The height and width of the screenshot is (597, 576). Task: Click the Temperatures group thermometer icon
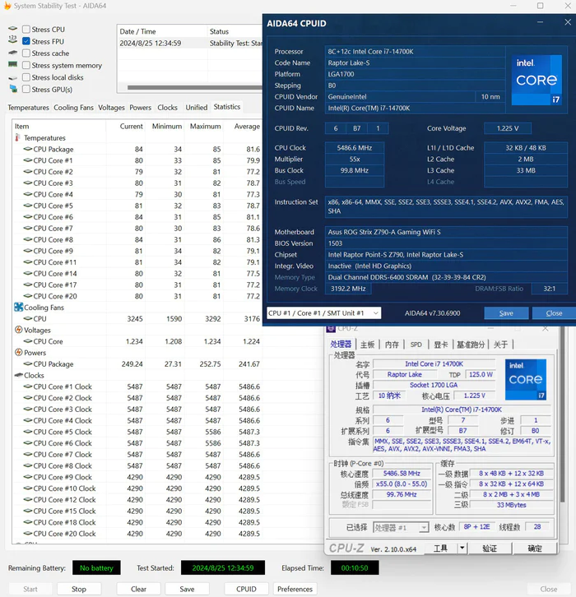point(17,137)
